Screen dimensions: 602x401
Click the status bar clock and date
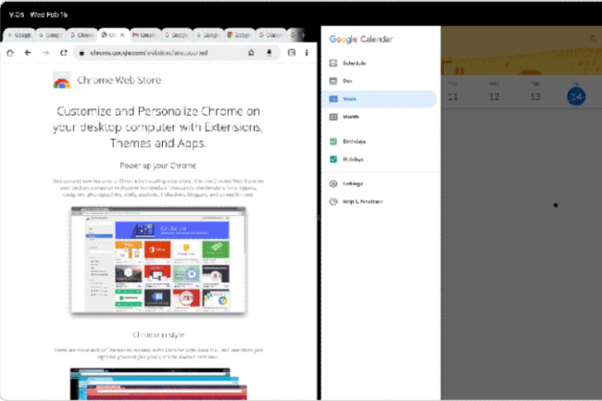coord(38,15)
